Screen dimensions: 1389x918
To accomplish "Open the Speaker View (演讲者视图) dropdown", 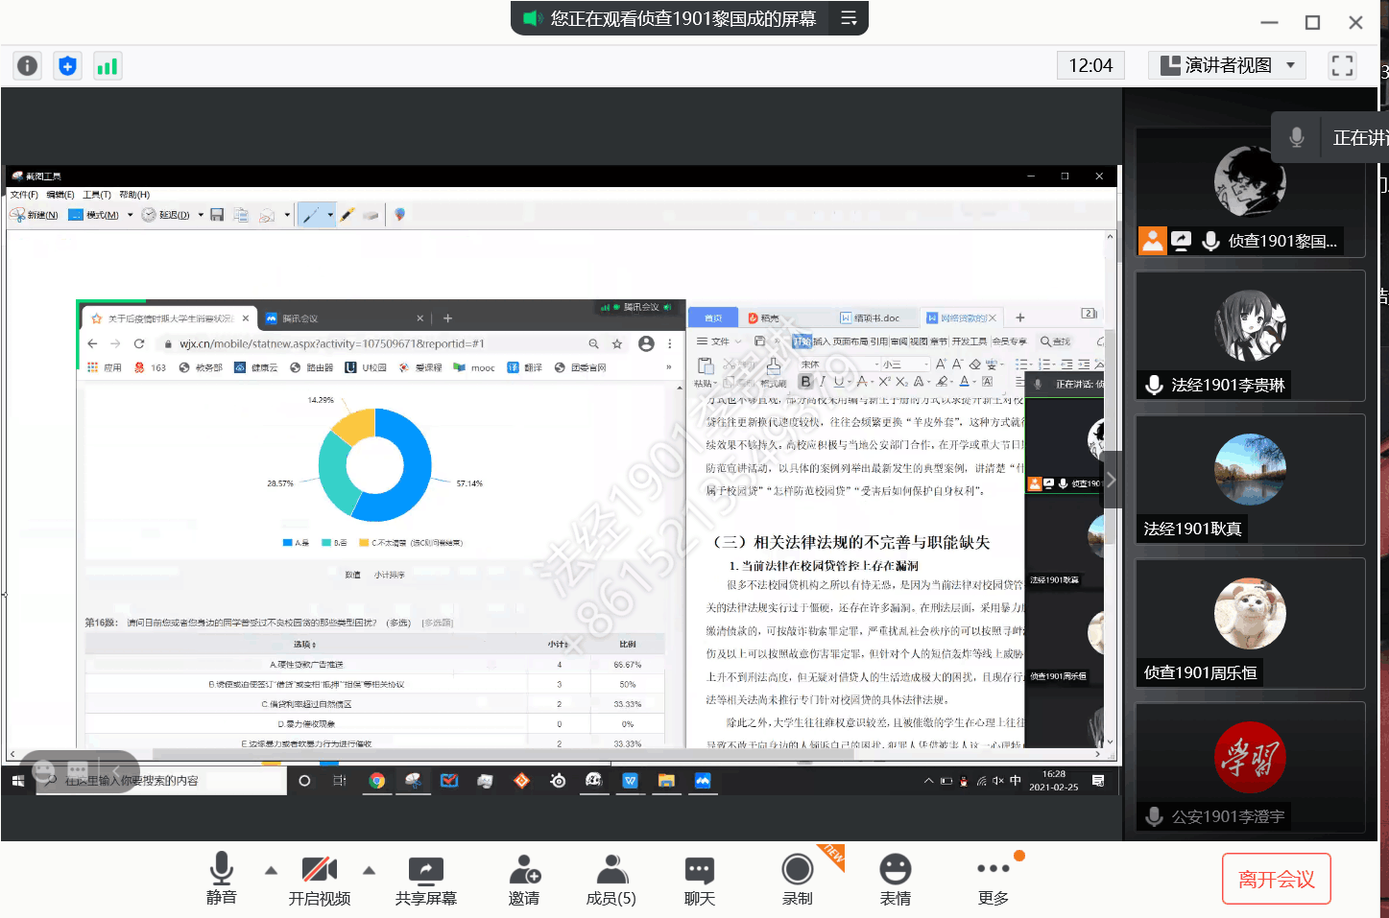I will [x=1227, y=65].
